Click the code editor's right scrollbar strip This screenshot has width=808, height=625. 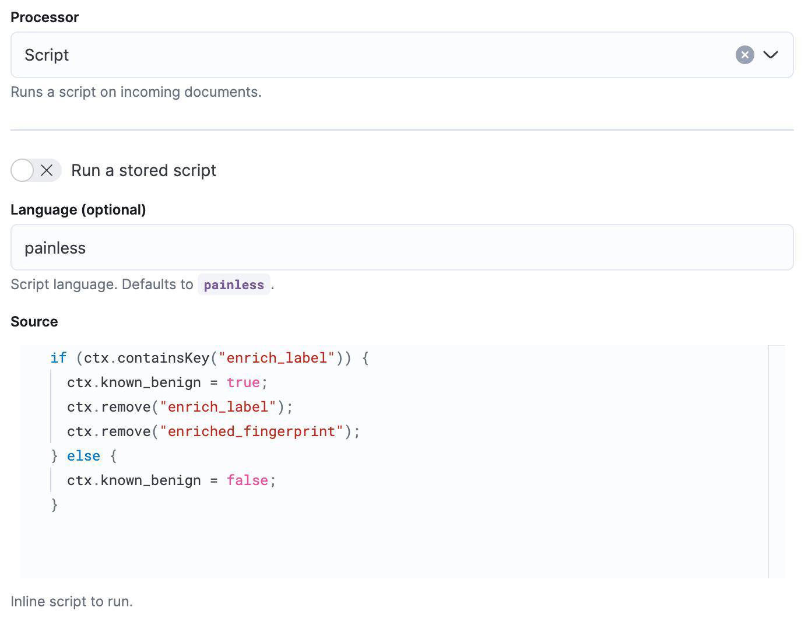click(777, 461)
